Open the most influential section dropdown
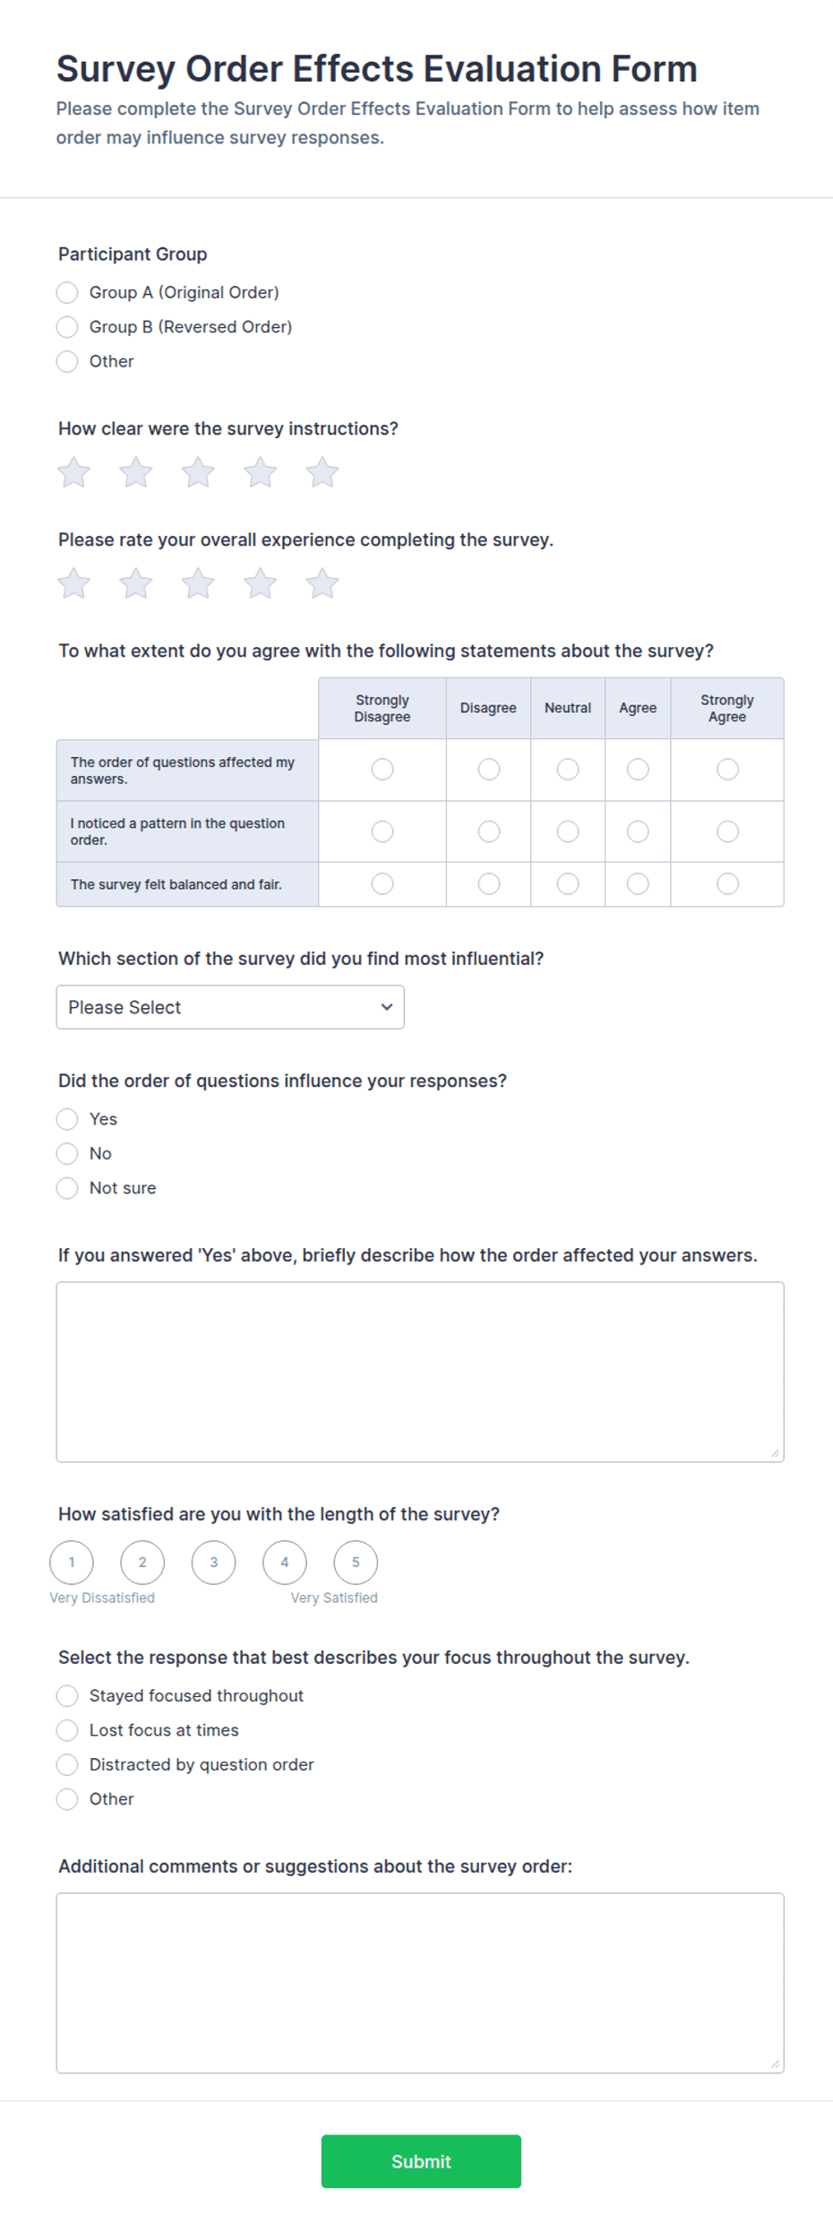This screenshot has width=833, height=2232. coord(230,1007)
